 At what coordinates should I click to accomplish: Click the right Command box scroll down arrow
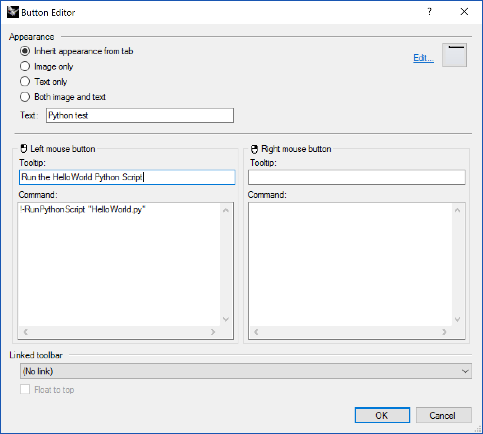[x=457, y=319]
